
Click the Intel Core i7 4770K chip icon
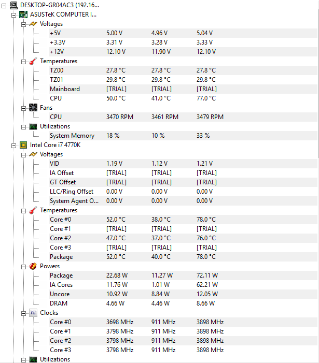click(x=23, y=145)
